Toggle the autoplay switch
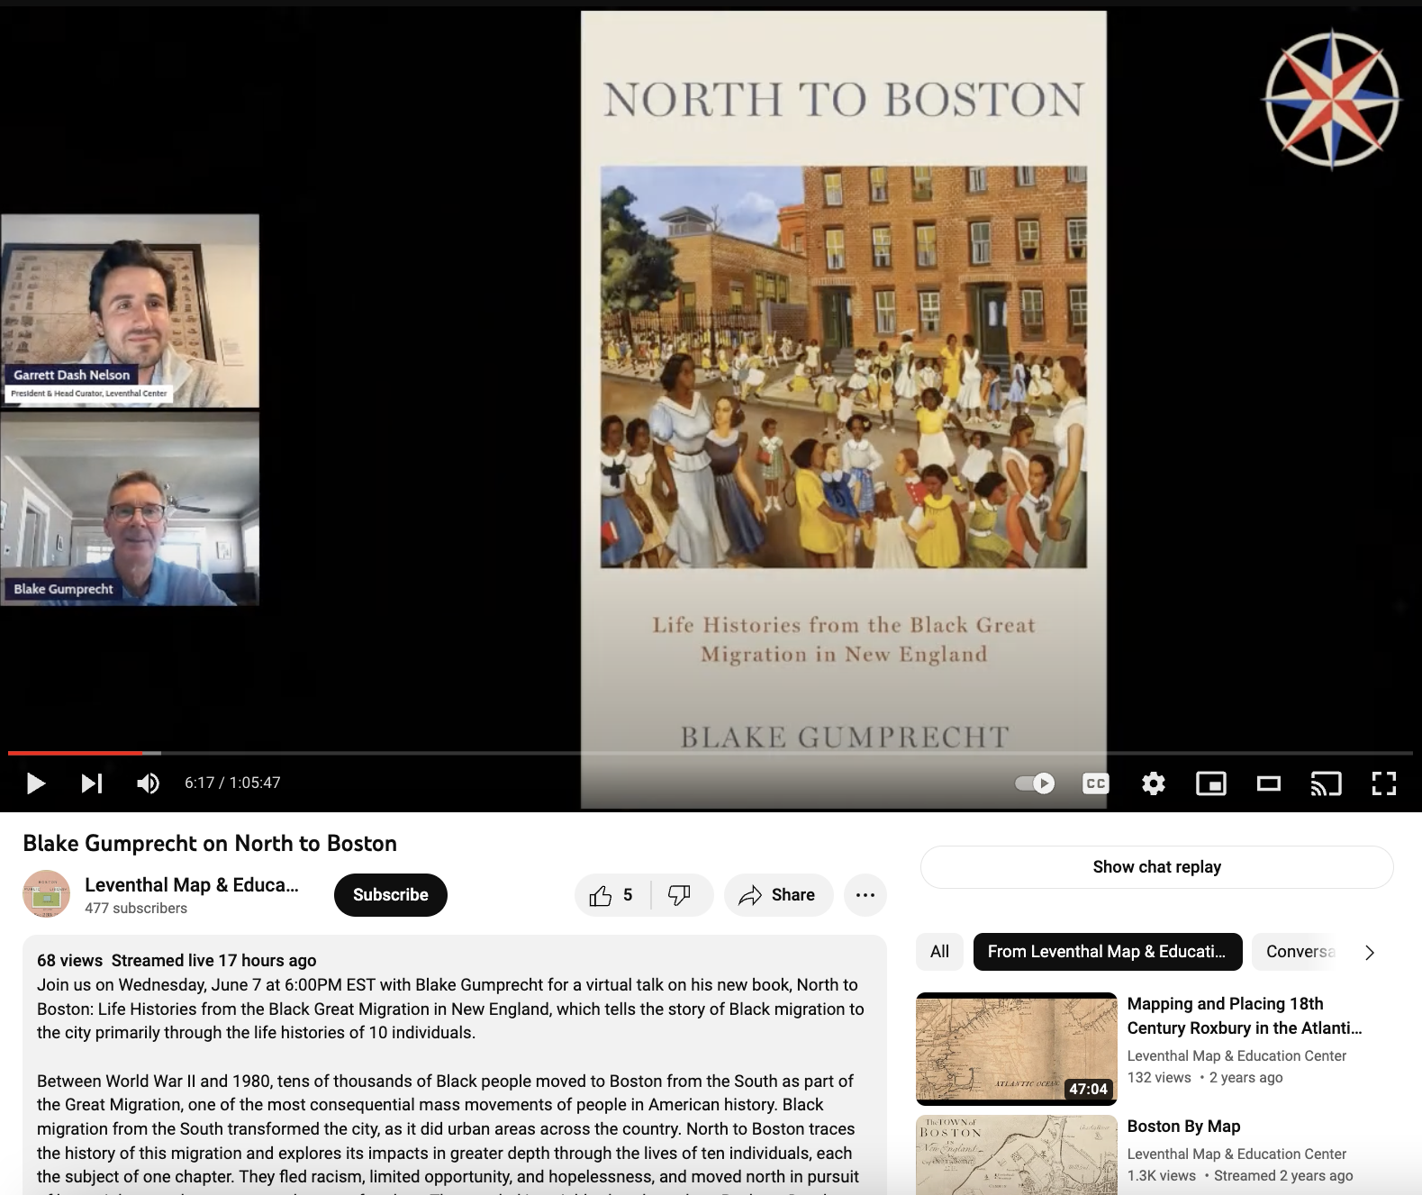 pos(1035,783)
